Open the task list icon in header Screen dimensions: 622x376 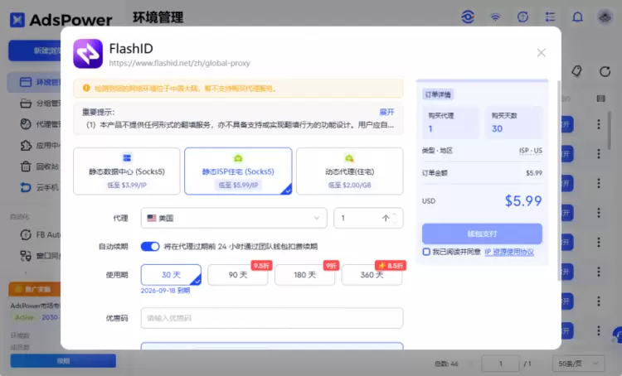tap(550, 17)
